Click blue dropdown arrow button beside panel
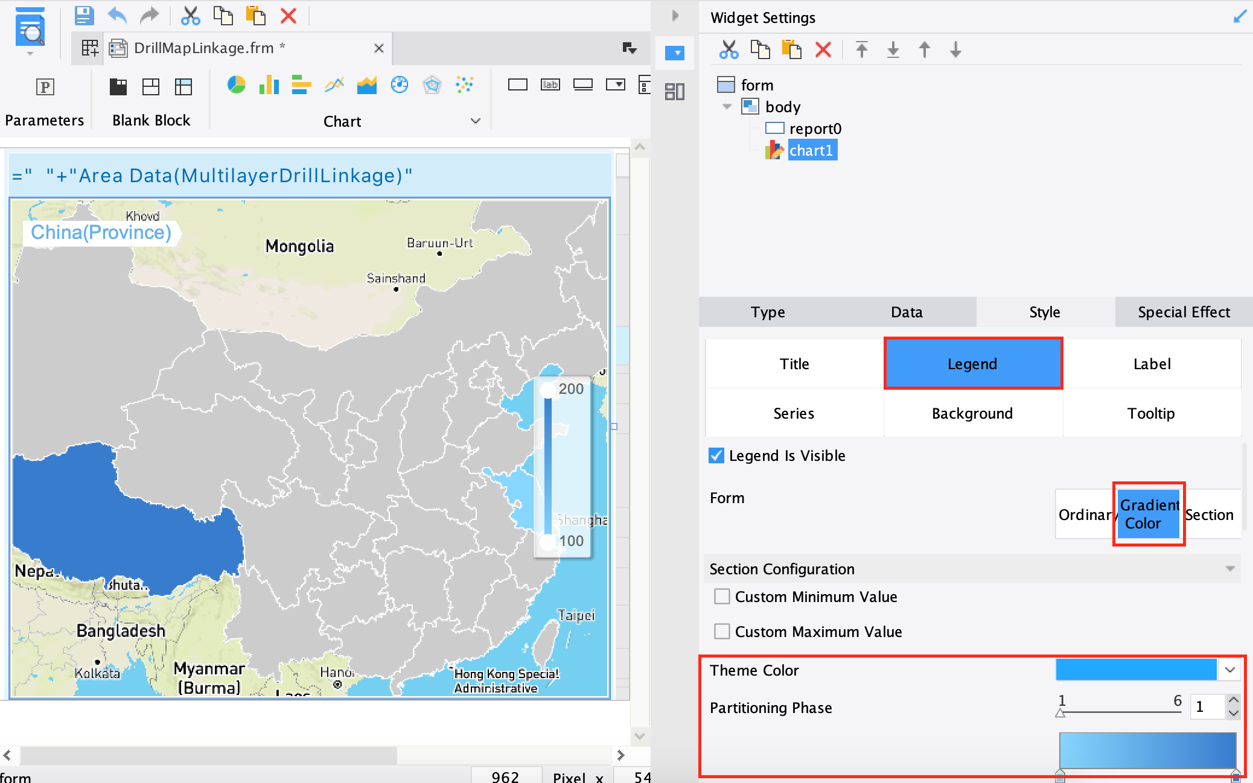 tap(674, 53)
